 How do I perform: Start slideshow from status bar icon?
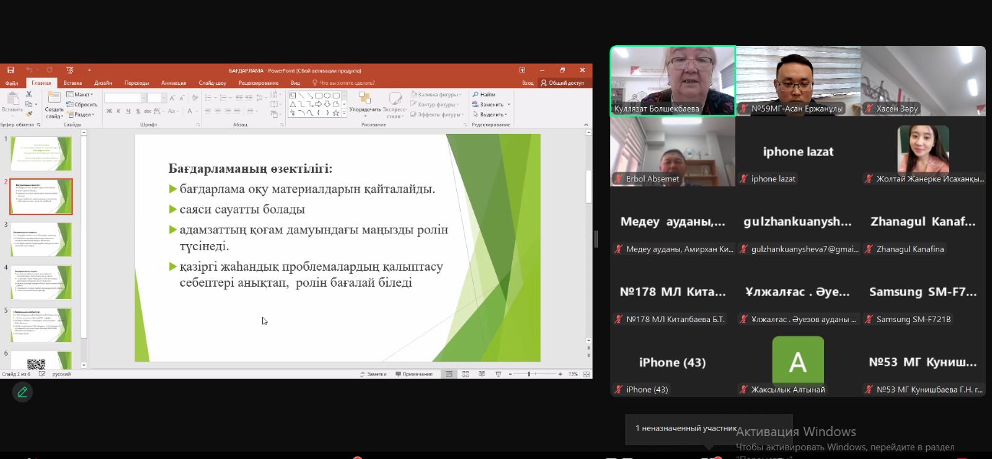pos(498,374)
